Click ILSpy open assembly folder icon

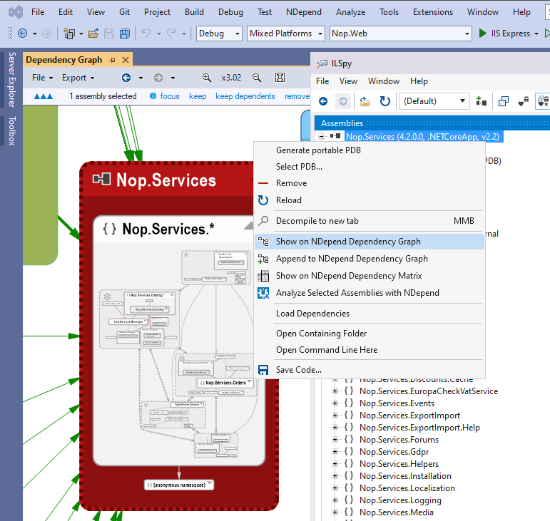pos(365,102)
